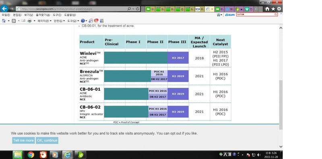Image resolution: width=322 pixels, height=159 pixels.
Task: Expand the arrow beside the command bar Home icon
Action: coord(8,21)
